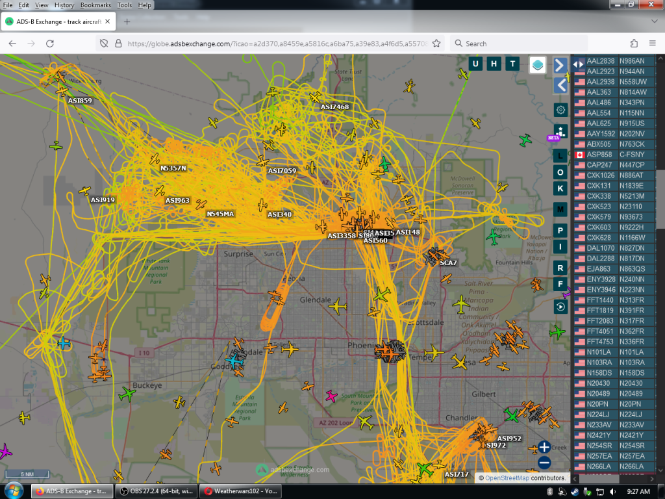
Task: Select the aircraft labeled ASI919
Action: point(85,190)
